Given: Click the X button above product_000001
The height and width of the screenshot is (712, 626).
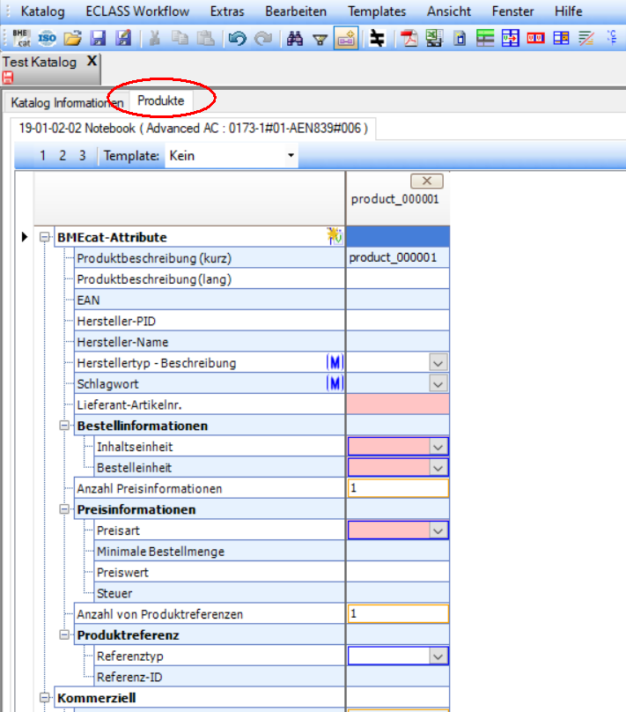Looking at the screenshot, I should pyautogui.click(x=427, y=181).
